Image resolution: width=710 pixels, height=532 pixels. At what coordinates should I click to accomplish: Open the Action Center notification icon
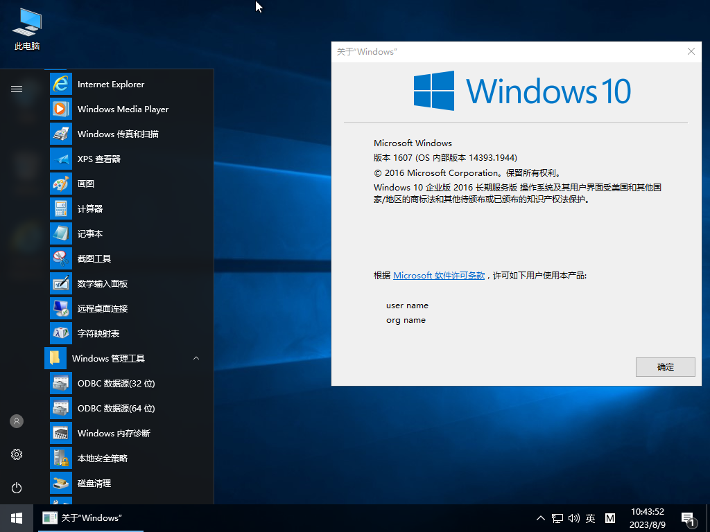coord(689,520)
